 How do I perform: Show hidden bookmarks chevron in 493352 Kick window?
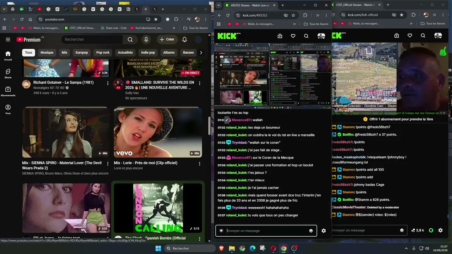point(295,24)
